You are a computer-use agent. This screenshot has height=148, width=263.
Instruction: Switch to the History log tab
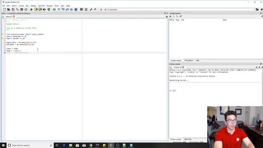point(188,139)
